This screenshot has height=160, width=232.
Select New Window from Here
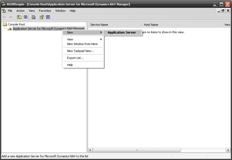83,44
